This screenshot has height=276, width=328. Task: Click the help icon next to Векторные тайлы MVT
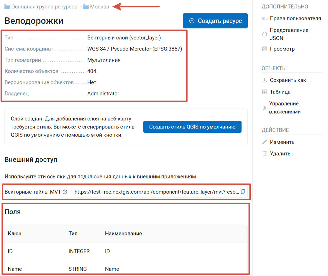click(65, 192)
